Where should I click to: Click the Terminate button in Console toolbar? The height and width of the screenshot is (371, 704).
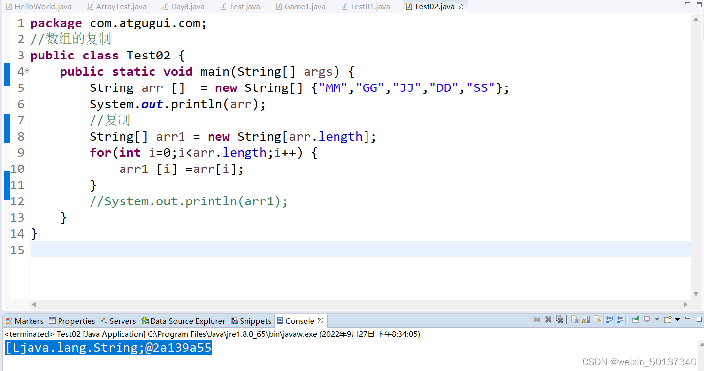(x=536, y=319)
